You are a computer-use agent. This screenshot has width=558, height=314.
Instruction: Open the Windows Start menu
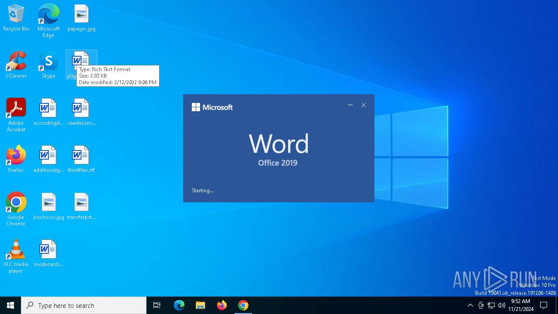[x=10, y=305]
